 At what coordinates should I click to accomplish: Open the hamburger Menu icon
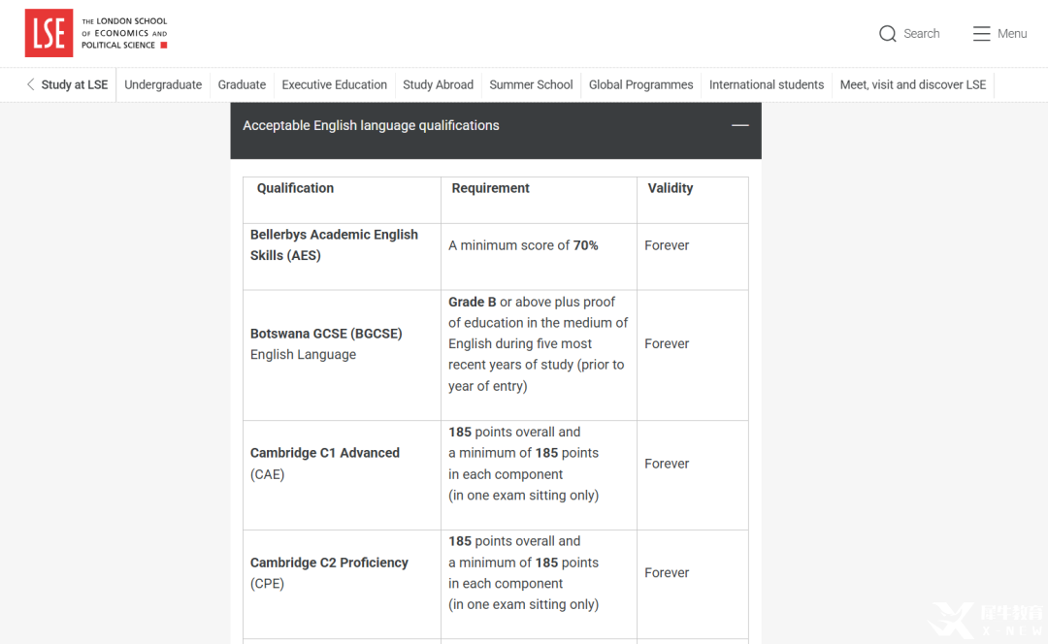[981, 33]
